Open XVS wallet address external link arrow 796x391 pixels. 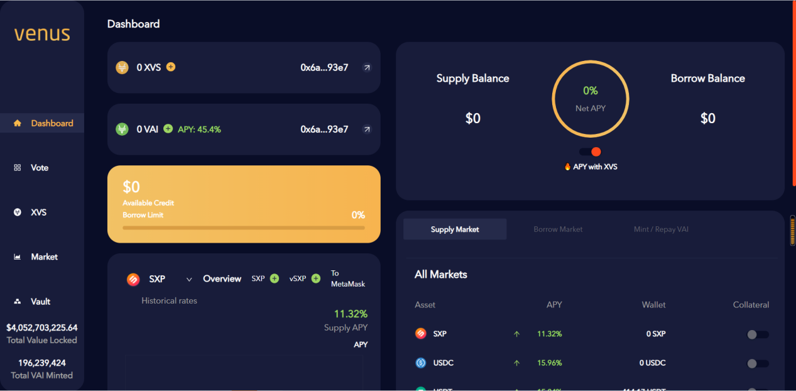coord(367,67)
